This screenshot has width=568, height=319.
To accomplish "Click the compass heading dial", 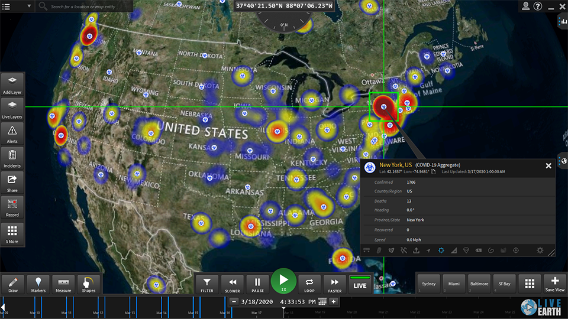I will (x=284, y=22).
